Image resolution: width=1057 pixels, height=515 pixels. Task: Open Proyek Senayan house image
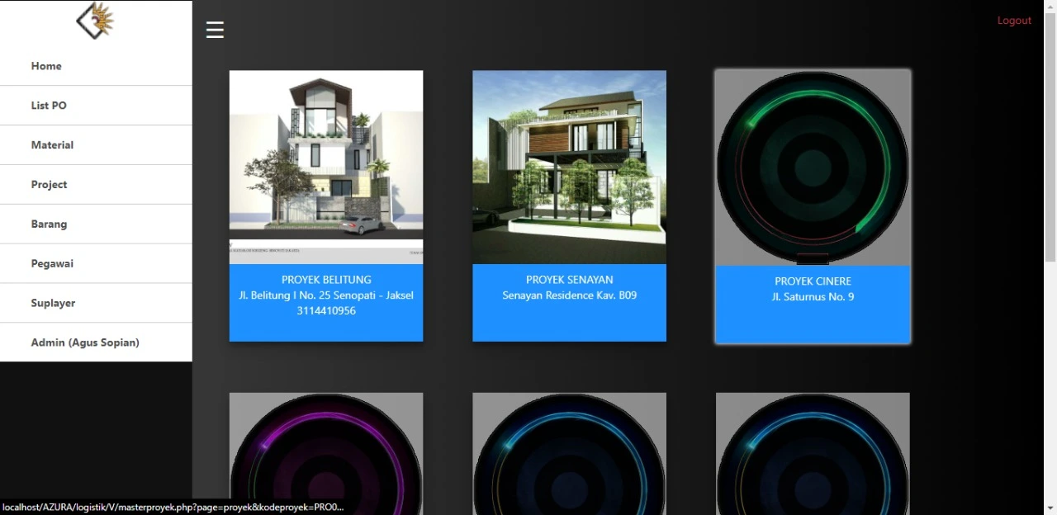click(569, 167)
